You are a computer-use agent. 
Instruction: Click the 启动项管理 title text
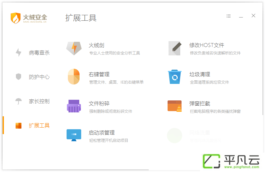point(102,133)
